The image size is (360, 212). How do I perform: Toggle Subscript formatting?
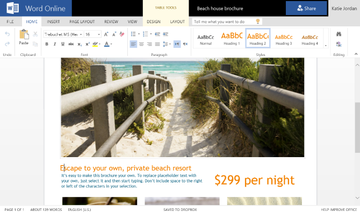click(80, 44)
